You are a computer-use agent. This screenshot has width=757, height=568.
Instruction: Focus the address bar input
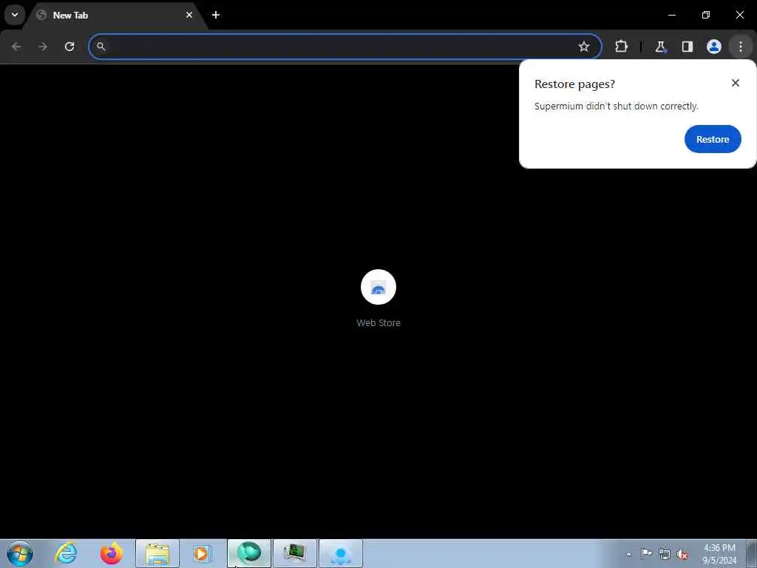pyautogui.click(x=345, y=47)
